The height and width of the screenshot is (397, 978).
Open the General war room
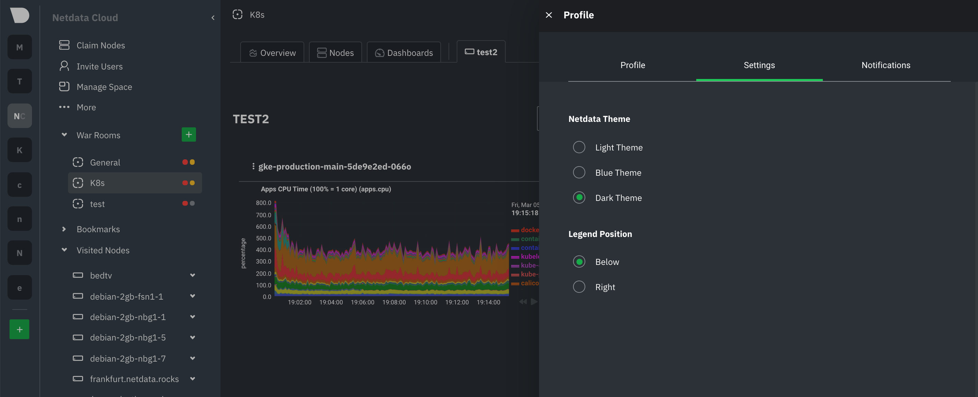tap(135, 162)
